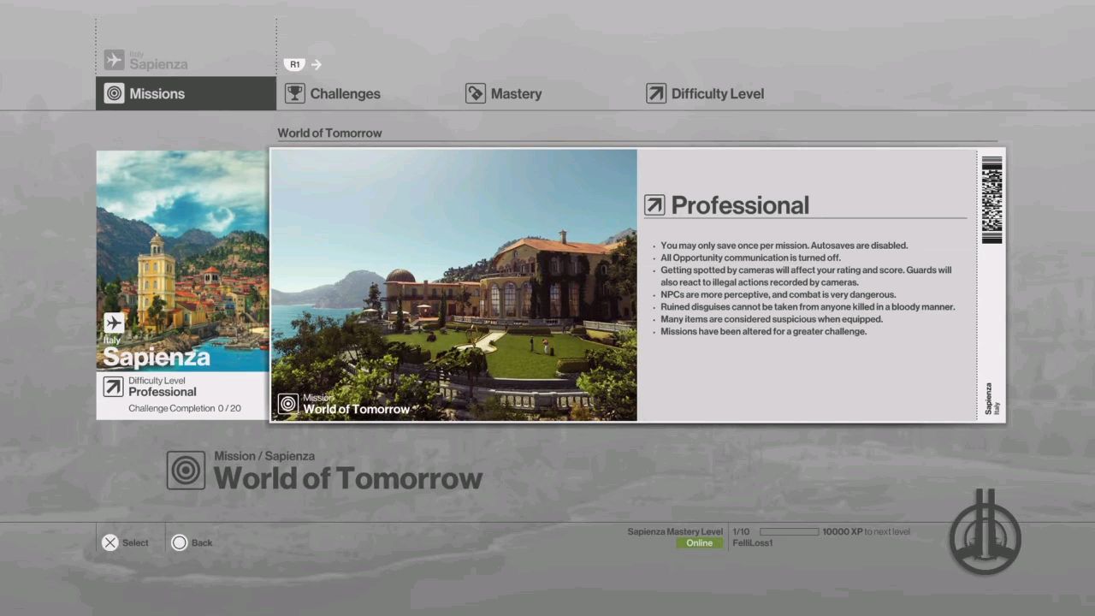Image resolution: width=1095 pixels, height=616 pixels.
Task: Click the Mastery tag icon
Action: pos(475,94)
